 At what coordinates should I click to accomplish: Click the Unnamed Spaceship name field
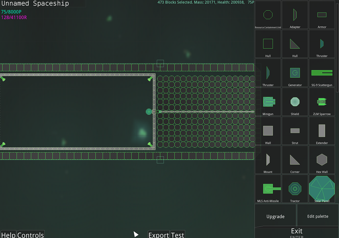click(x=43, y=3)
